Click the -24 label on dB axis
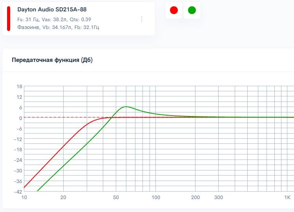Viewport: 294px width, 212px height. pyautogui.click(x=18, y=160)
